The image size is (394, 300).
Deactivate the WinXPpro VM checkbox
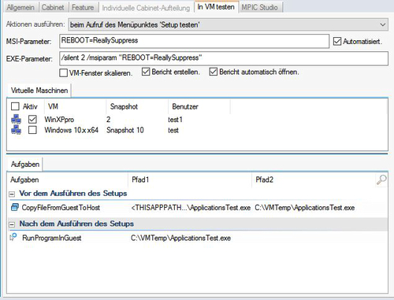[32, 120]
